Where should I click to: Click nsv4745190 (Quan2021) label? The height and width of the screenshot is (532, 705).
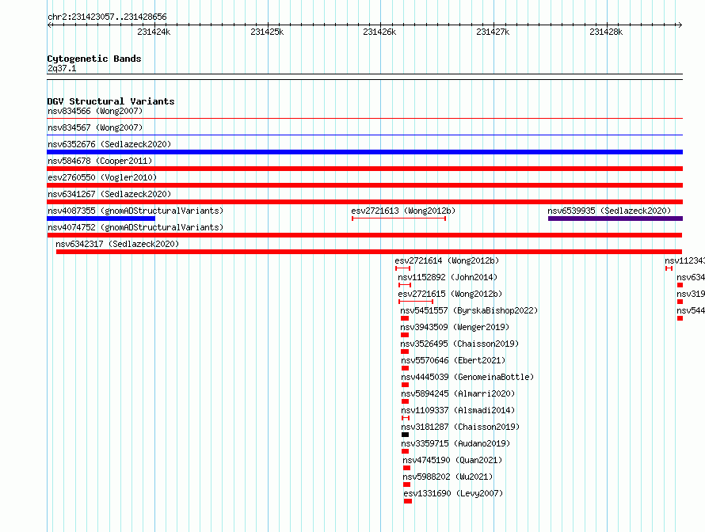[452, 460]
